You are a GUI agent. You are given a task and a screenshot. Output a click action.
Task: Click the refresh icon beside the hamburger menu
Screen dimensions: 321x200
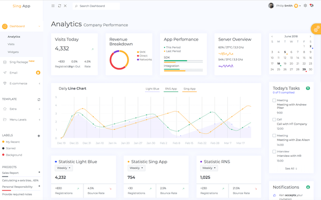tap(59, 6)
